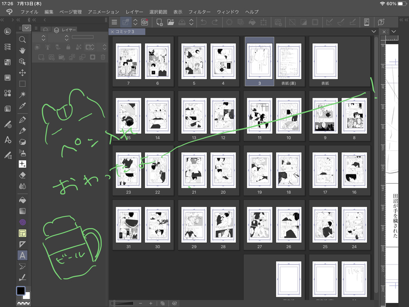Select the Gradient tool

23,211
